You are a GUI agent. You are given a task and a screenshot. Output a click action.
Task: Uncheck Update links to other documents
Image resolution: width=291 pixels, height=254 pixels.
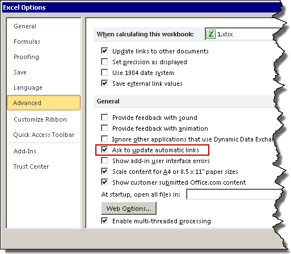[104, 51]
